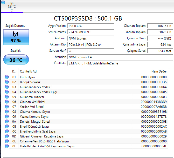Select the Denetçi Meşgul Süresi attribute name
The height and width of the screenshot is (158, 174).
(x=35, y=122)
